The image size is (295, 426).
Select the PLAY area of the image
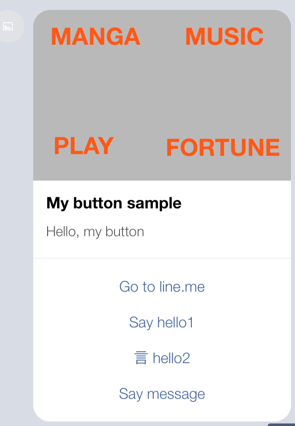pyautogui.click(x=84, y=146)
